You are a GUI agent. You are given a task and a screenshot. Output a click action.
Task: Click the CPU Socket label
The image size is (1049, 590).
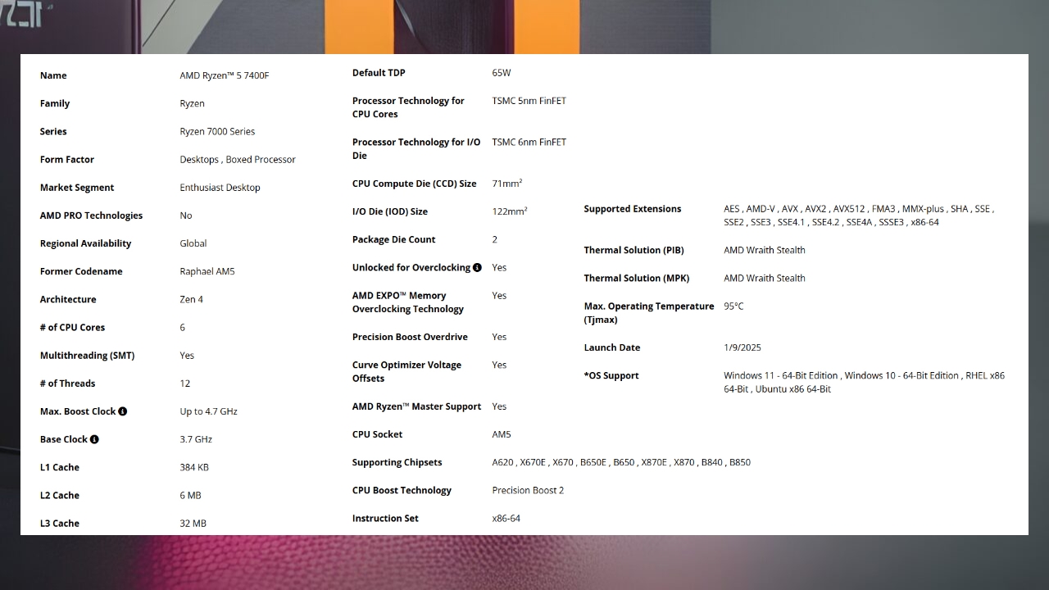377,434
